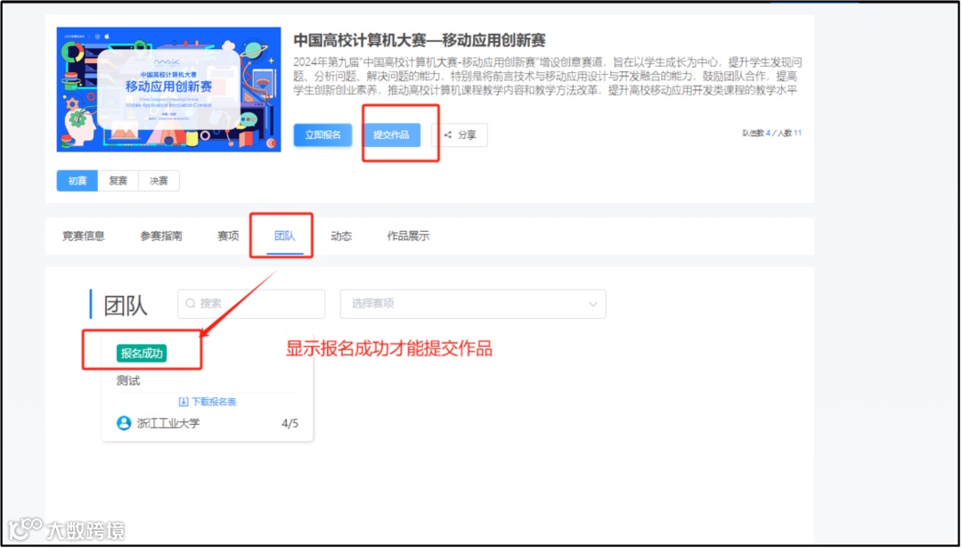Viewport: 962px width, 548px height.
Task: Focus the 搜索 team search field
Action: point(251,304)
